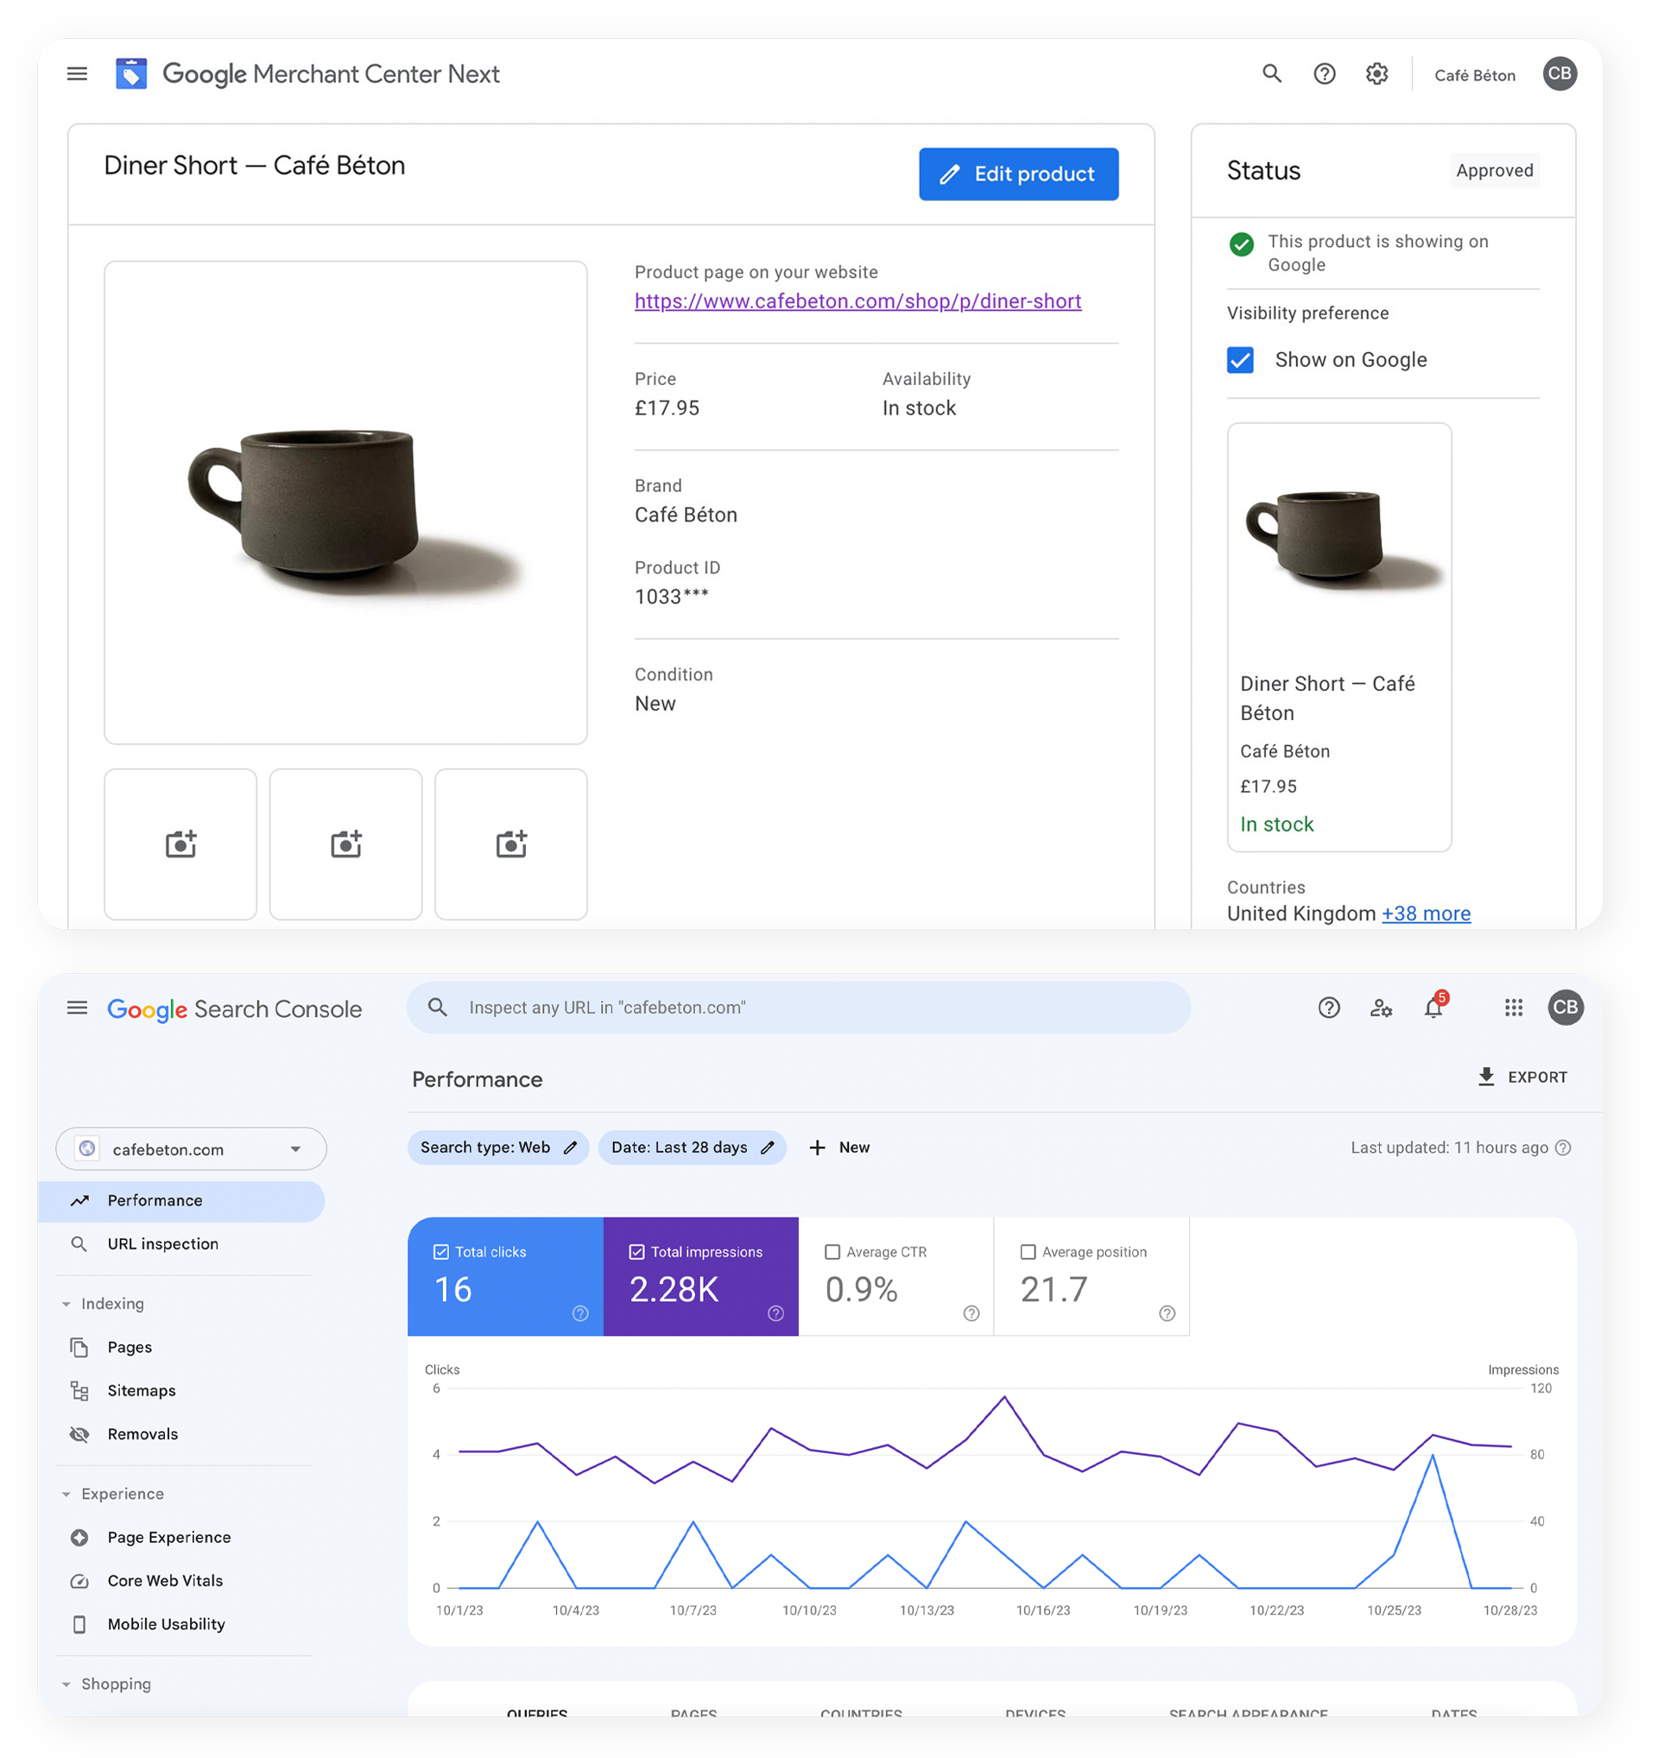Add image in second empty photo slot
This screenshot has height=1758, width=1658.
345,844
